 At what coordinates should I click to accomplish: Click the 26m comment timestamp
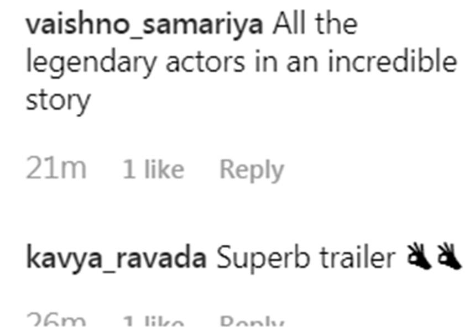pos(56,323)
